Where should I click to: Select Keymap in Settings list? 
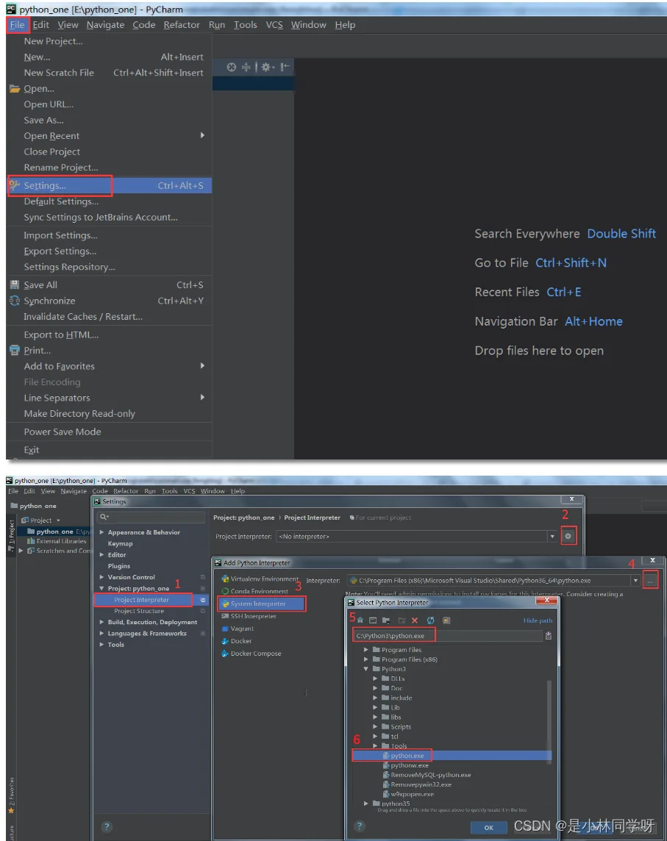point(120,543)
